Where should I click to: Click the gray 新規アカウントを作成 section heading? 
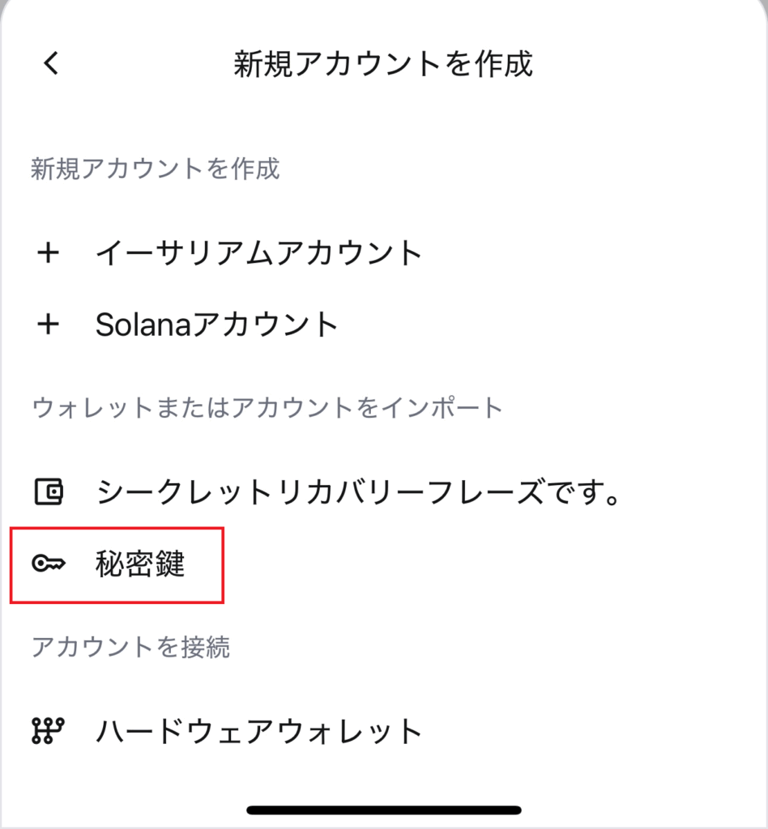(155, 169)
